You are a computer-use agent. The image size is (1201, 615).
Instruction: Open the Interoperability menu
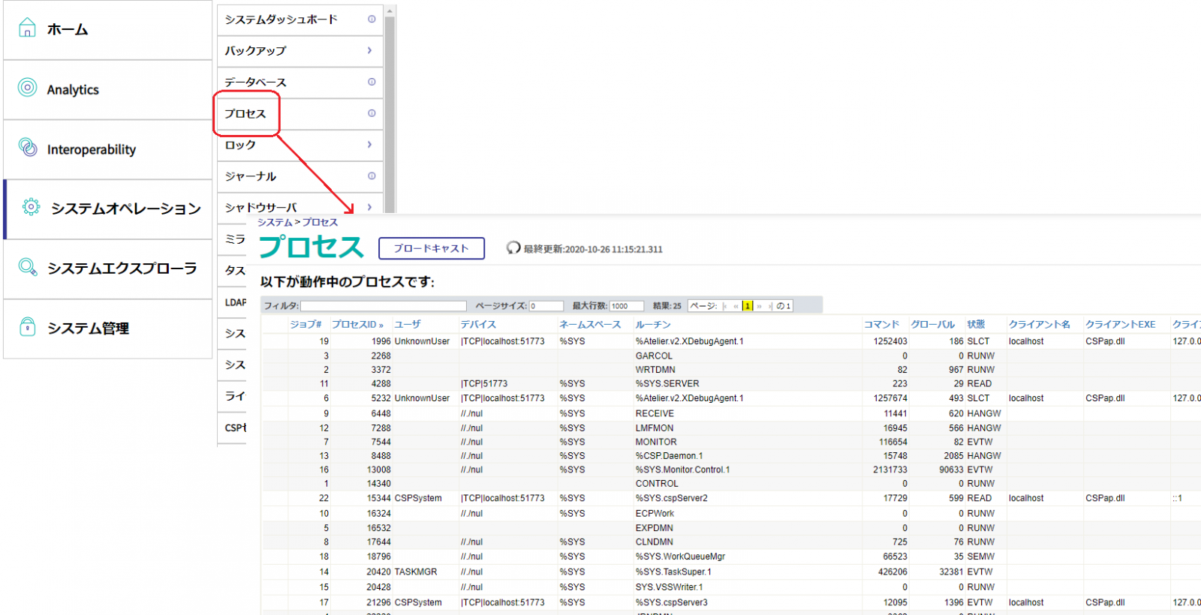pyautogui.click(x=108, y=150)
